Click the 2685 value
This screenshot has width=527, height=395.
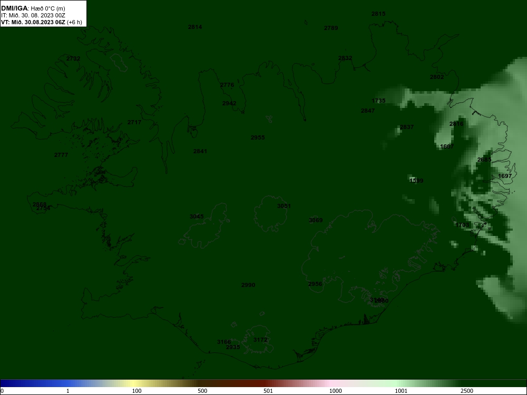pyautogui.click(x=484, y=160)
